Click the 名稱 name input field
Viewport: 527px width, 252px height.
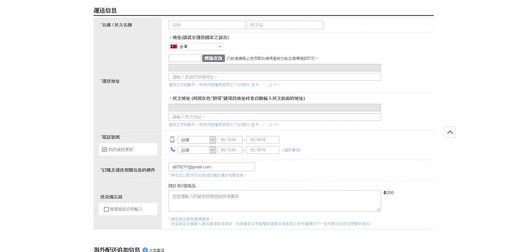pos(207,25)
